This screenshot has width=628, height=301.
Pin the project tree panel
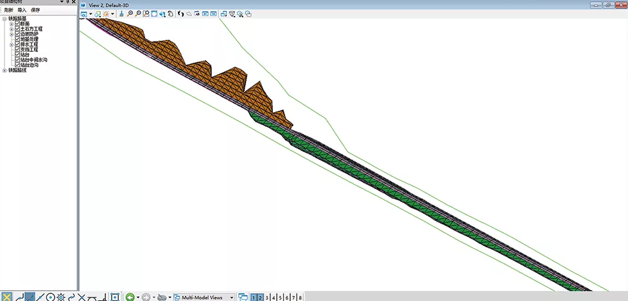[68, 2]
